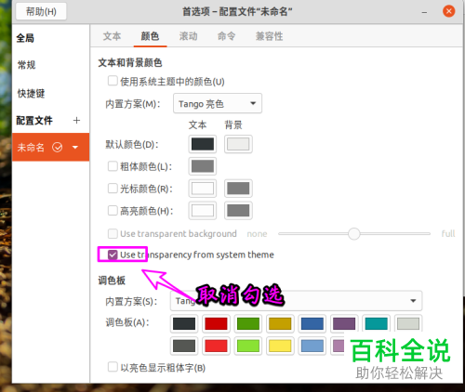Select the dark green palette swatch
The height and width of the screenshot is (392, 465).
(x=248, y=323)
